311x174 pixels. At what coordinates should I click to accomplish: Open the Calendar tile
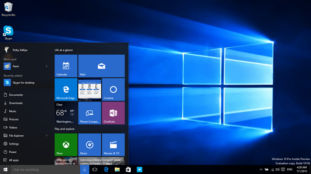point(66,66)
